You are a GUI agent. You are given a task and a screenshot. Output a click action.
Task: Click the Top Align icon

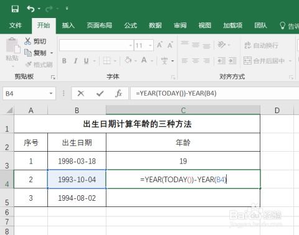184,44
